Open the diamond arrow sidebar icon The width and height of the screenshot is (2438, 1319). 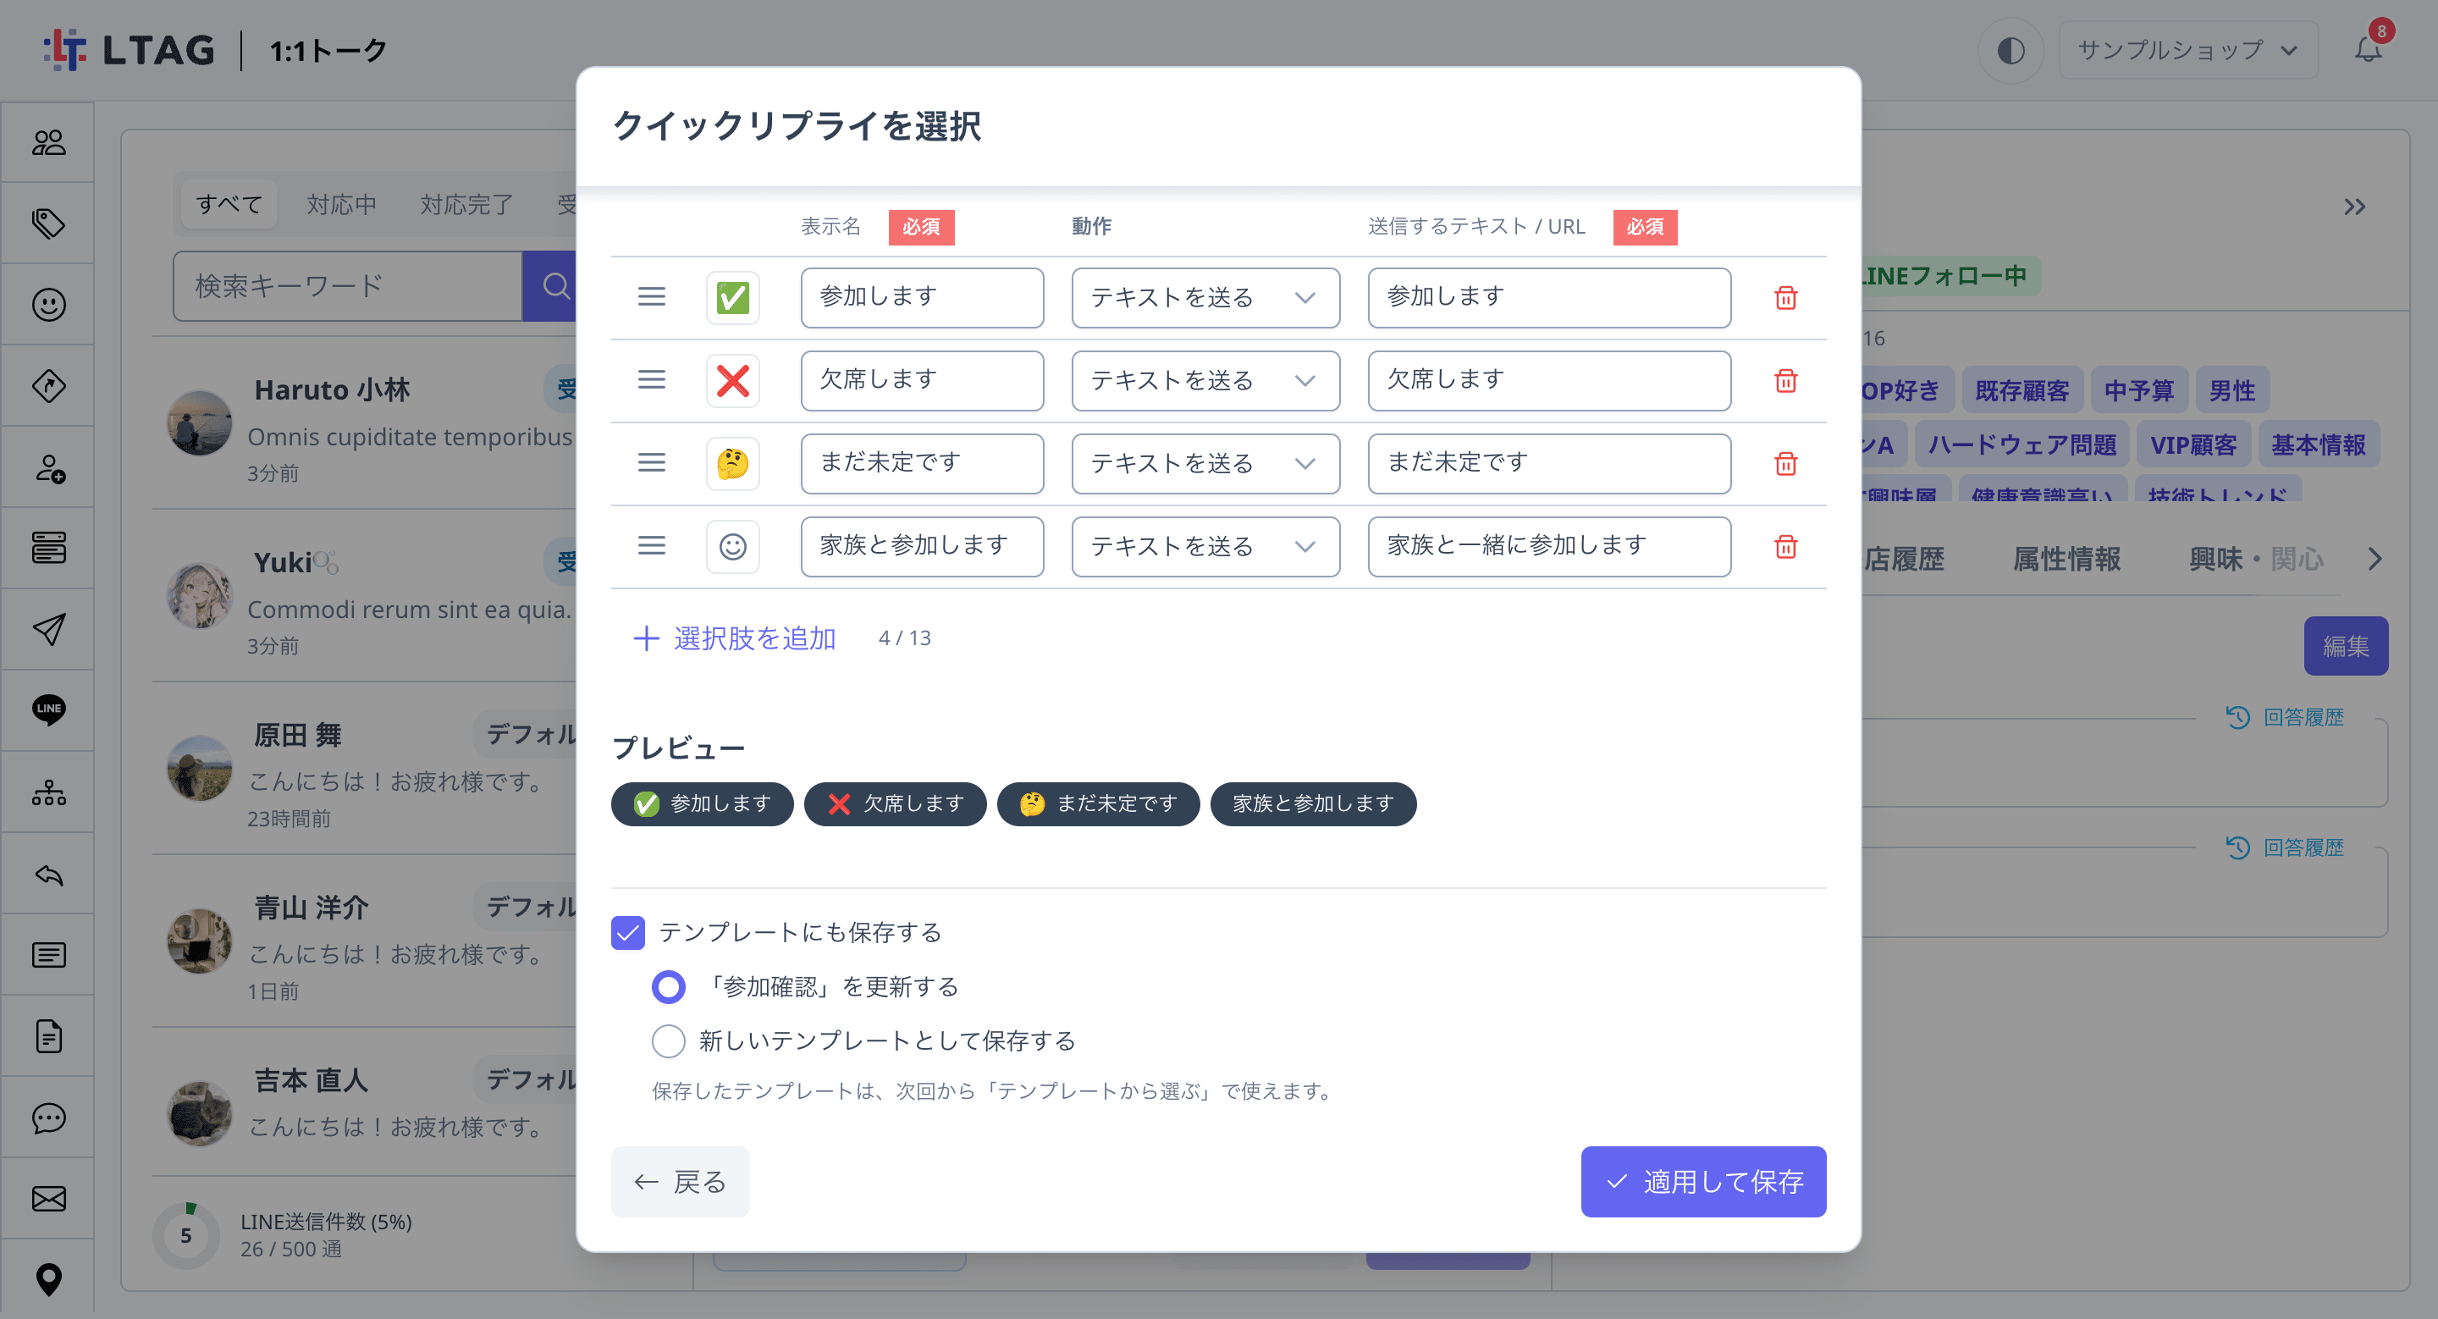coord(48,386)
